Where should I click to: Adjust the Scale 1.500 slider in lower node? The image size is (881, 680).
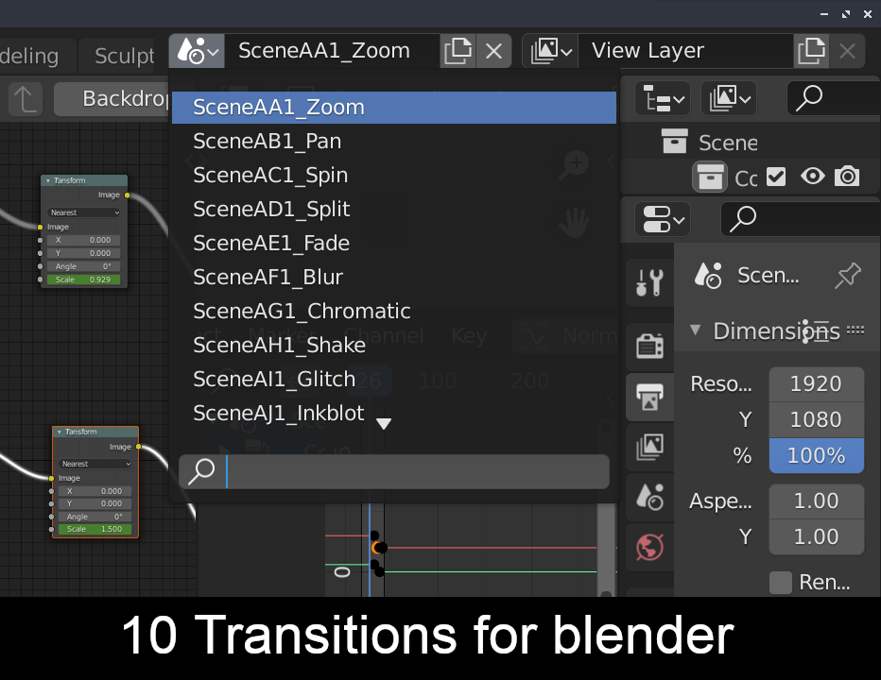[95, 530]
